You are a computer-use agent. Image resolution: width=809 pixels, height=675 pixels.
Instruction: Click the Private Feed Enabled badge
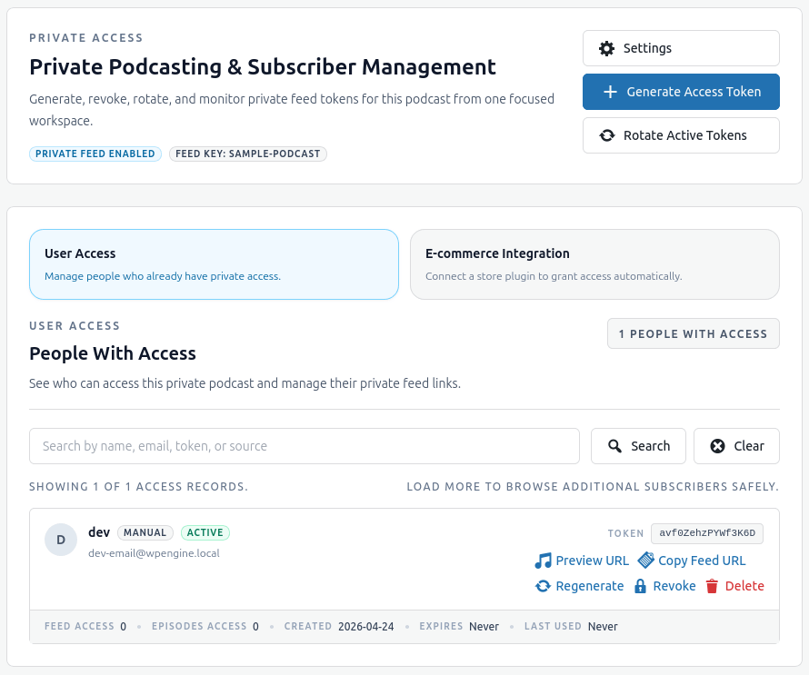coord(95,154)
